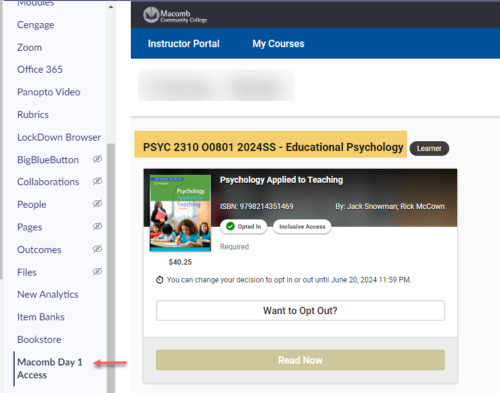500x393 pixels.
Task: Click the Required label
Action: coord(234,247)
